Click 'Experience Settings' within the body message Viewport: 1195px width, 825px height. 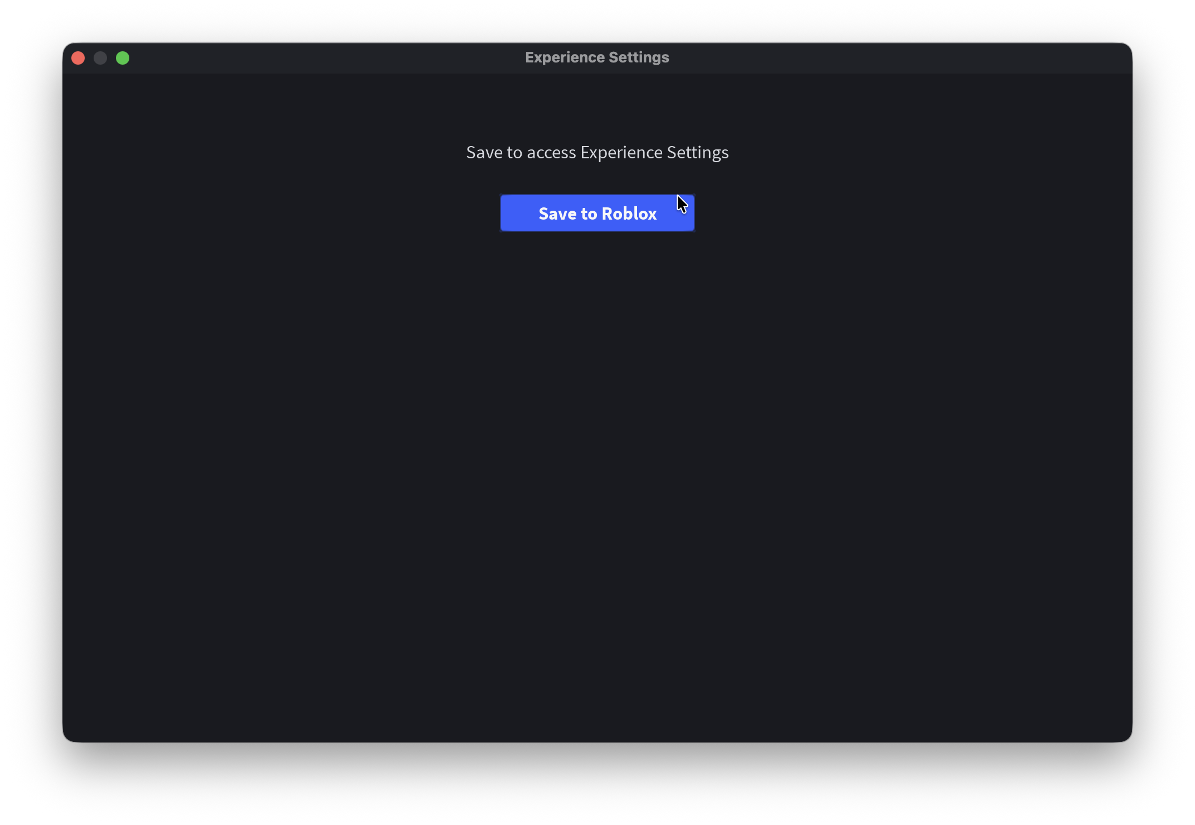[x=654, y=152]
